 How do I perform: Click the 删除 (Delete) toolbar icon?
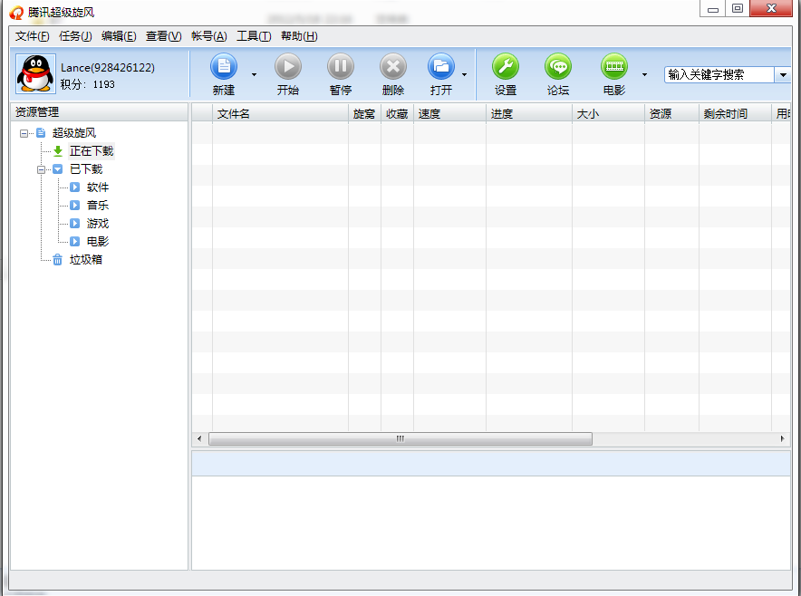click(393, 67)
